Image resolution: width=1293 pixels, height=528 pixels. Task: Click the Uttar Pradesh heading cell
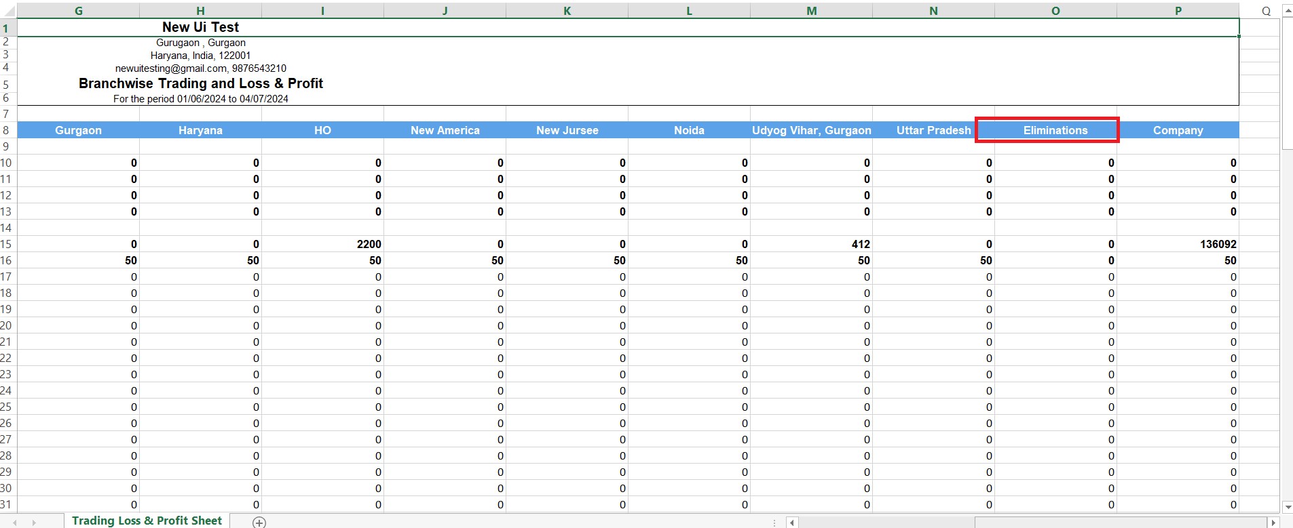pyautogui.click(x=933, y=130)
